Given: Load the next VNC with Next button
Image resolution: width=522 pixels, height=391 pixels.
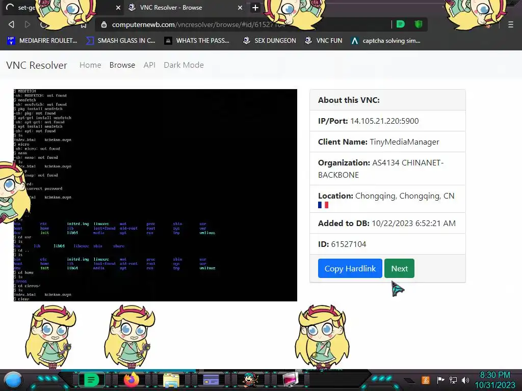Looking at the screenshot, I should tap(399, 268).
